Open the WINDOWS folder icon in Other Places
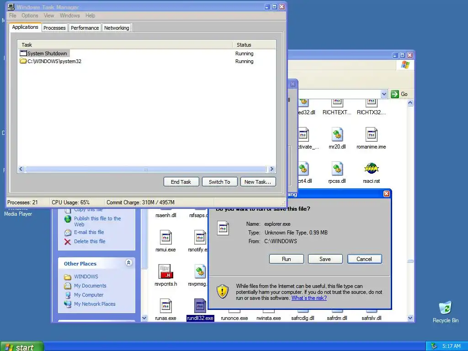Viewport: 468px width, 351px height. (x=68, y=277)
